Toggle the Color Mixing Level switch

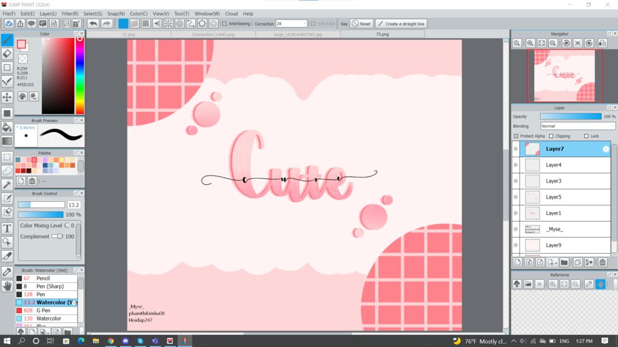67,225
